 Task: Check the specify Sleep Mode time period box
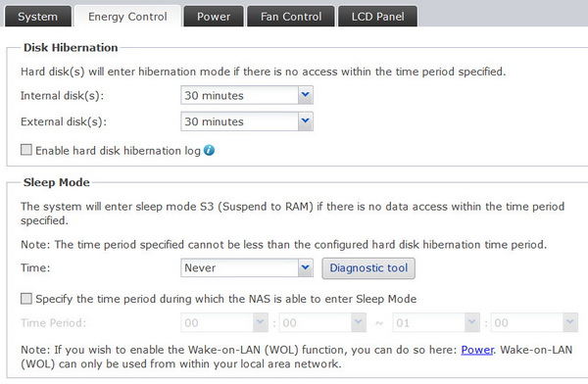tap(26, 299)
